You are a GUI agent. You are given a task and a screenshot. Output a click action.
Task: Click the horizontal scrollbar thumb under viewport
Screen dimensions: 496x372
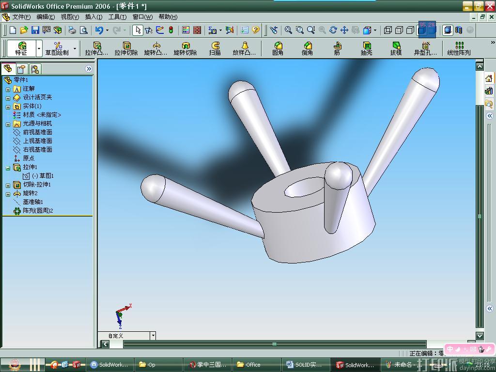[x=274, y=344]
